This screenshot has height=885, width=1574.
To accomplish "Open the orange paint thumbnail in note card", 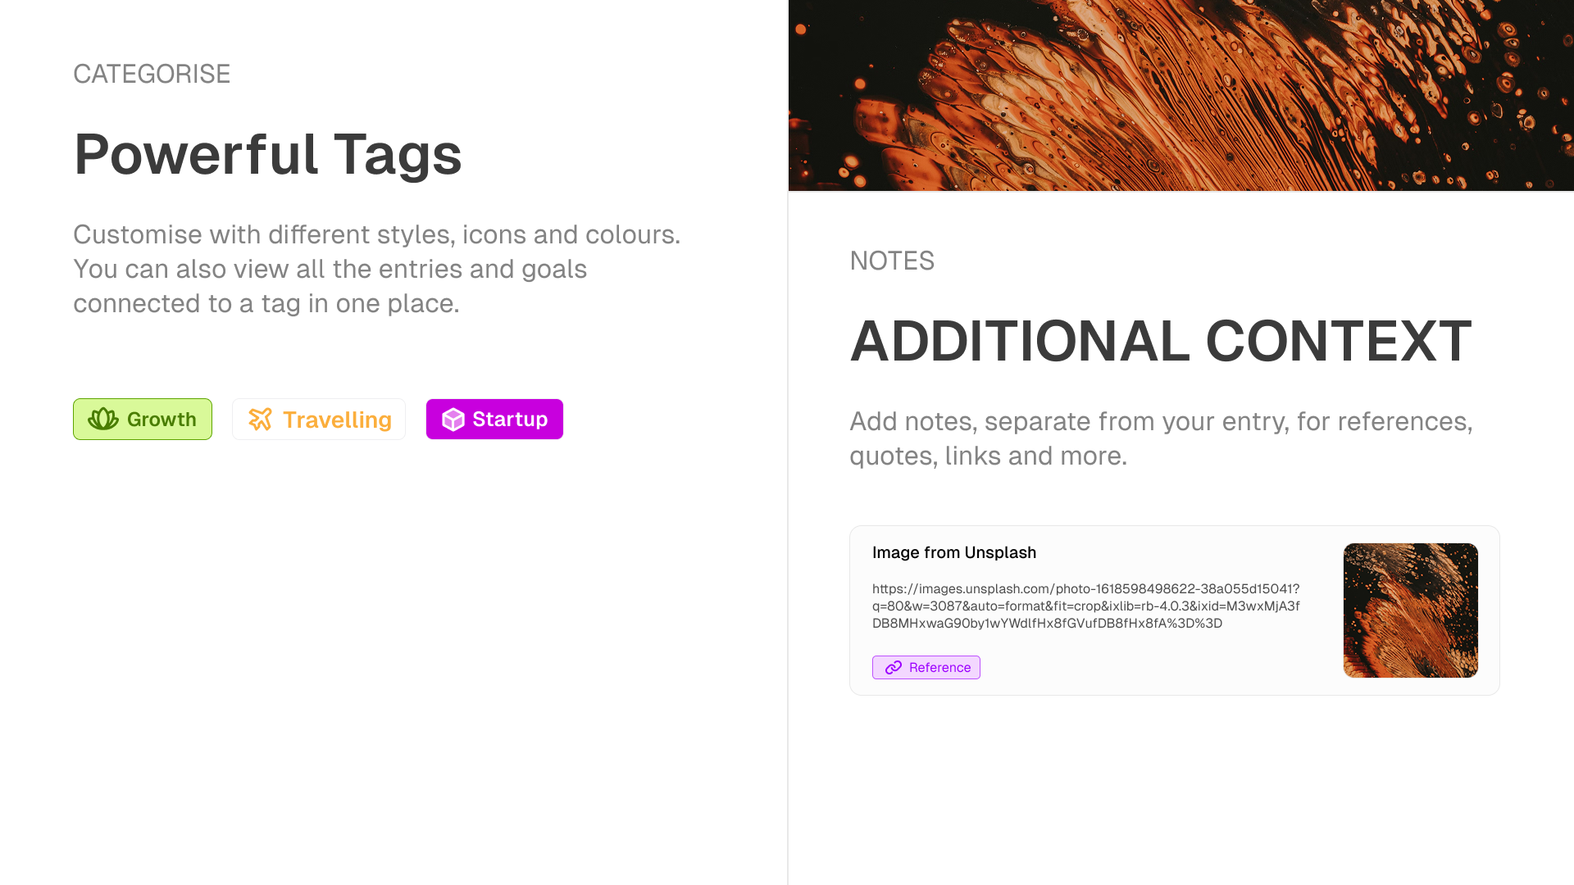I will point(1411,610).
